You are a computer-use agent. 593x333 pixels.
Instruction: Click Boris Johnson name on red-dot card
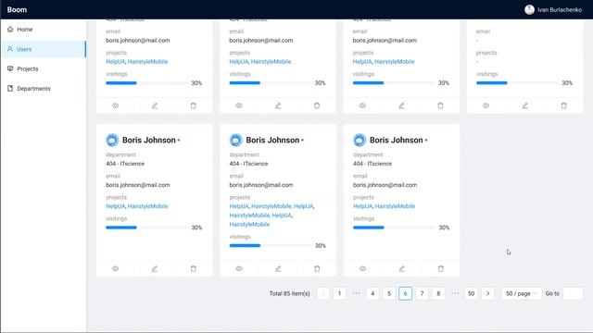[149, 140]
